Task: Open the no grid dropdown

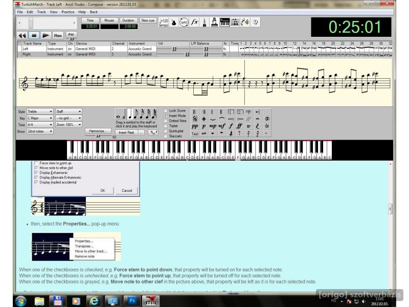Action: [x=69, y=118]
